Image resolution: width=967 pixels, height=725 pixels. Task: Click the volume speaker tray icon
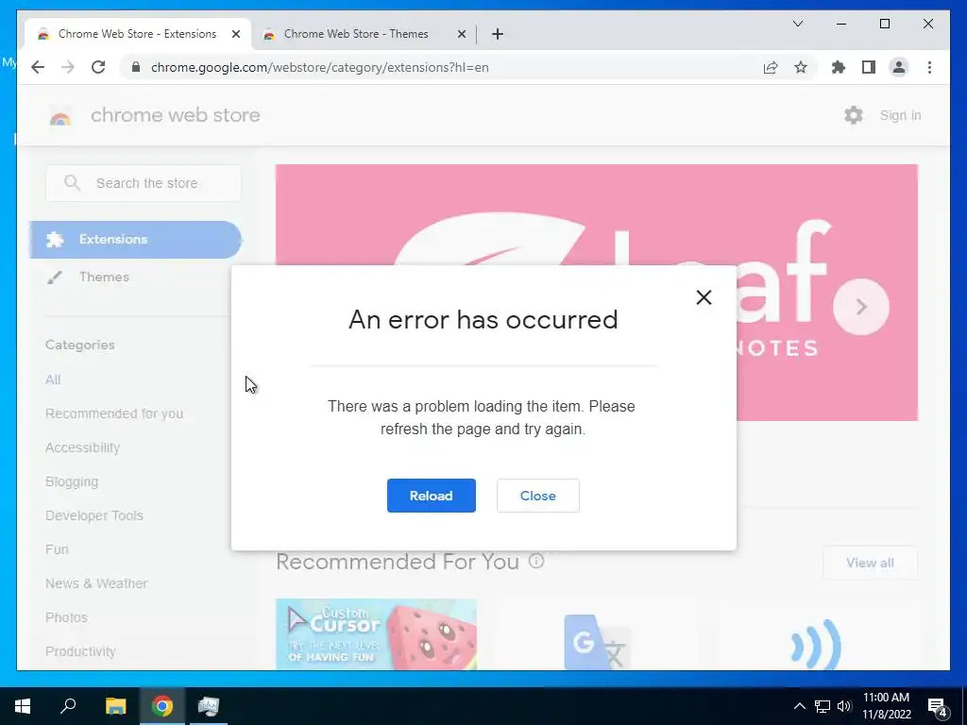pyautogui.click(x=844, y=706)
